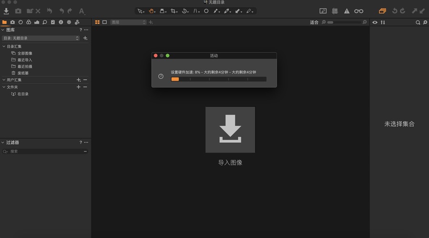Click the zoom out magnifier left of viewer zoom slider
This screenshot has height=238, width=429.
(x=324, y=22)
